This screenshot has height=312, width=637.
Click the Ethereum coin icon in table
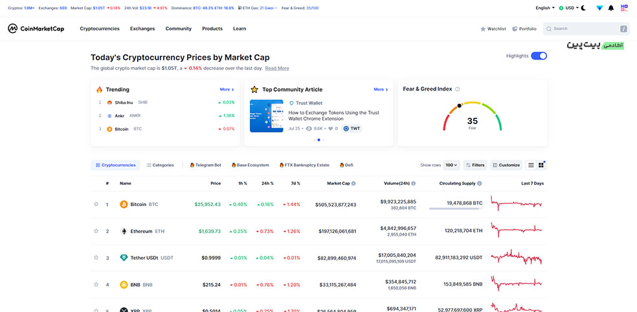pos(124,231)
